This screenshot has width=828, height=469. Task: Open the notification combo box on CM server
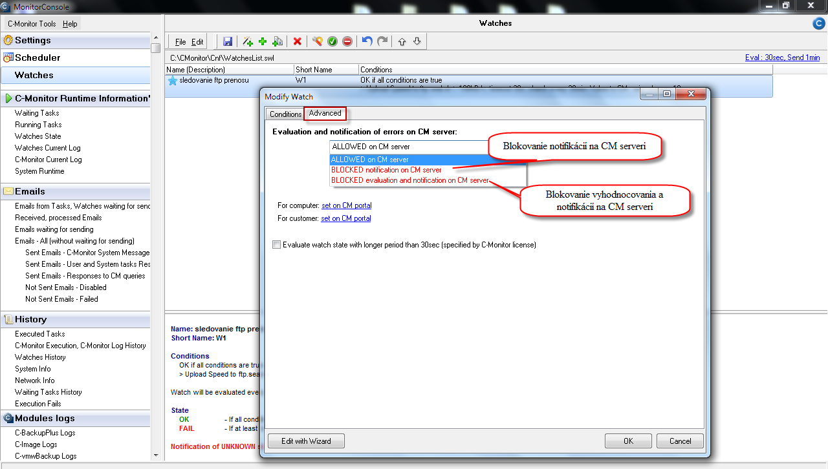tap(428, 147)
